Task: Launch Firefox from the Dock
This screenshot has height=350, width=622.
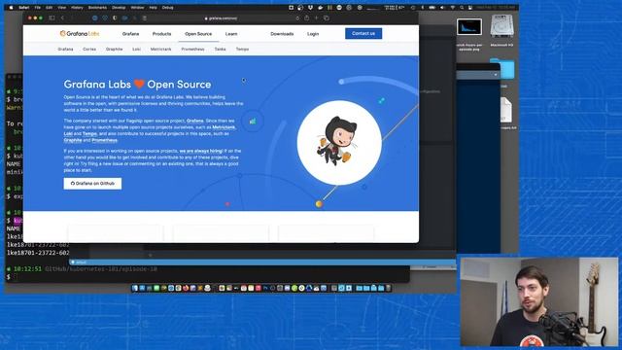Action: [186, 288]
